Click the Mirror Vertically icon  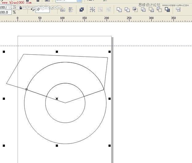point(71,10)
